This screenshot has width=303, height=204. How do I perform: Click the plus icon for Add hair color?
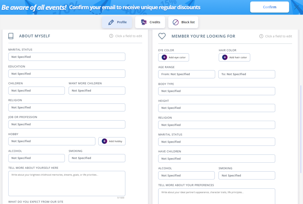coord(225,57)
